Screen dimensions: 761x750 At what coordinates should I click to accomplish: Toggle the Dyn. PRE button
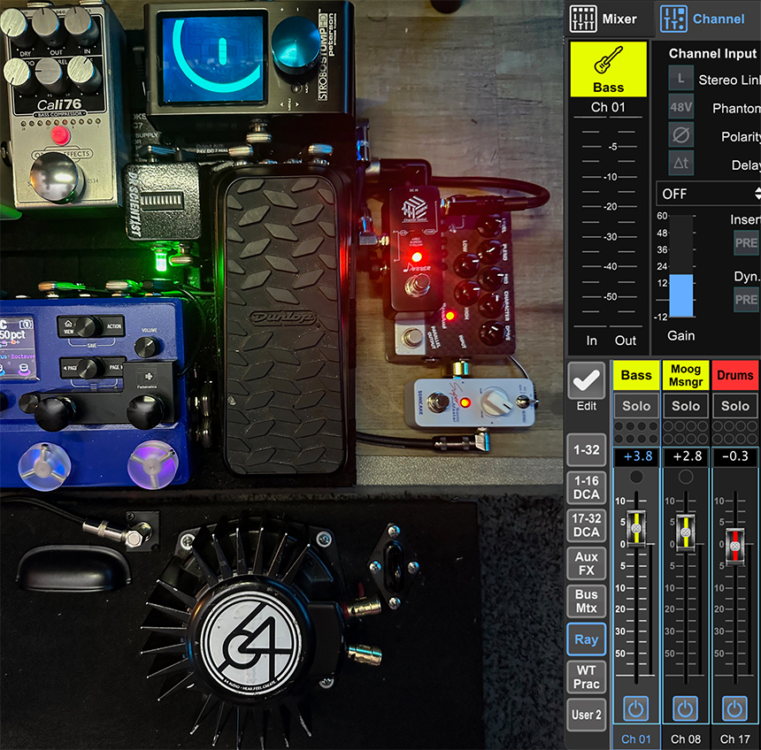point(746,299)
